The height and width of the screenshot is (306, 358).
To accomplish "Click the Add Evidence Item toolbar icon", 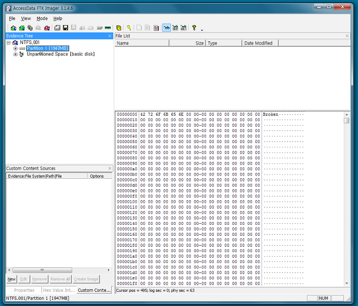I will (13, 28).
